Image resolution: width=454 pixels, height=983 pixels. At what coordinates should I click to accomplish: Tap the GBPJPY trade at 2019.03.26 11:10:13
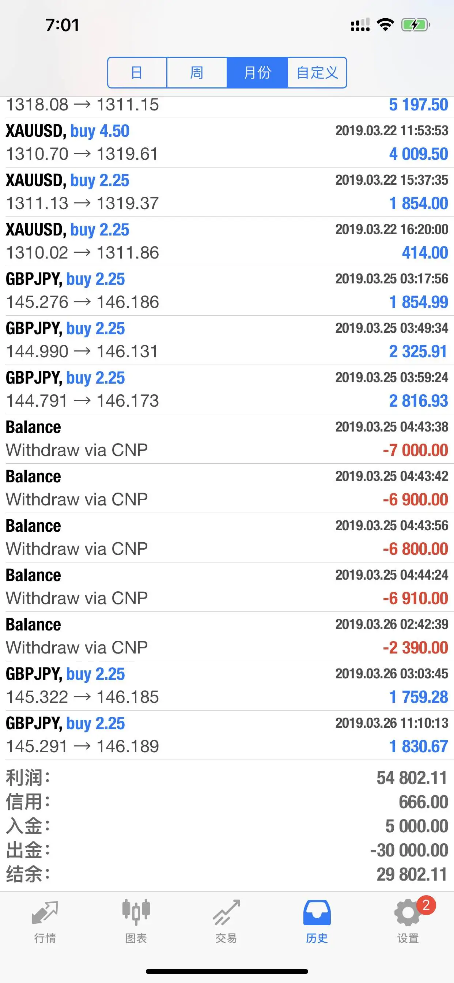point(227,735)
